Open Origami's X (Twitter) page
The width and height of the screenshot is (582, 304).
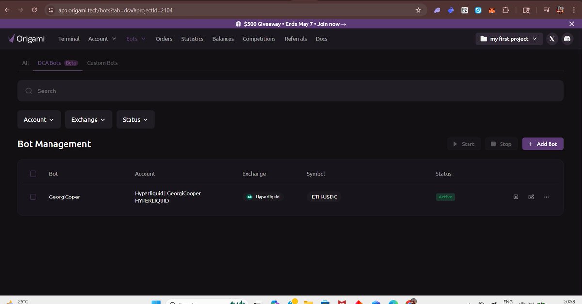point(552,39)
